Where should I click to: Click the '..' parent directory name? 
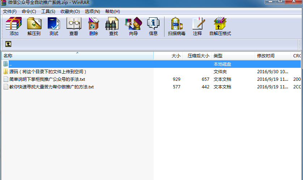pyautogui.click(x=10, y=65)
